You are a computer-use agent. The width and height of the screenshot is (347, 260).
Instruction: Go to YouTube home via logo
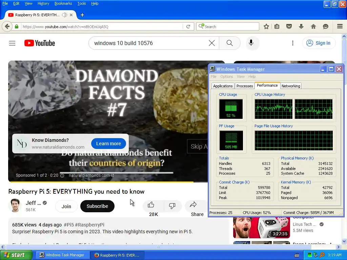40,43
